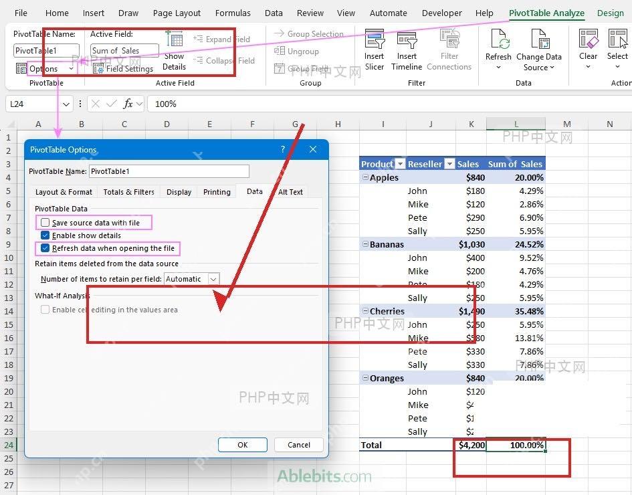Viewport: 632px width, 495px height.
Task: Click the ribbon PivotTable Name input
Action: point(46,50)
